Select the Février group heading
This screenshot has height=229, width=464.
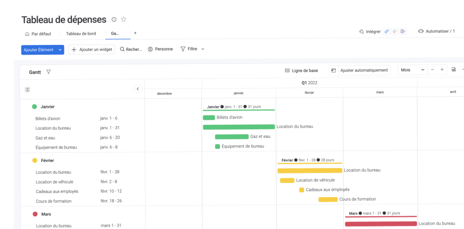click(x=47, y=160)
